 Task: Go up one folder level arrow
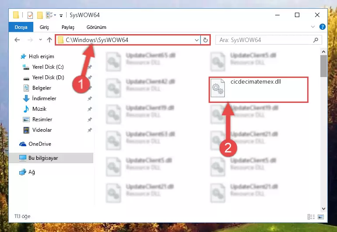click(50, 40)
